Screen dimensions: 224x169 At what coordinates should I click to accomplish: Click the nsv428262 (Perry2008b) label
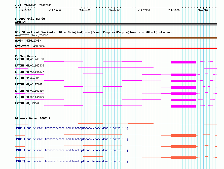coord(32,35)
